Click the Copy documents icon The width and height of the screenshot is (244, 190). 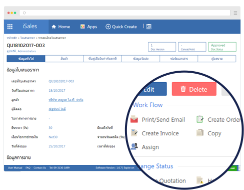(x=200, y=133)
